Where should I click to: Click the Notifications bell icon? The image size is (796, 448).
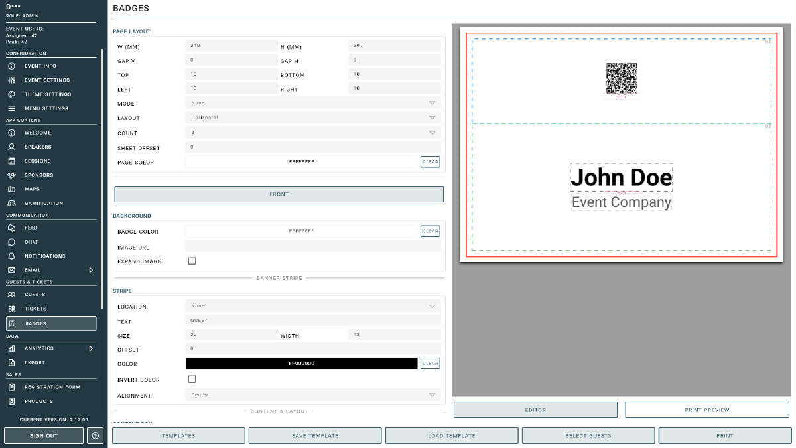pyautogui.click(x=11, y=256)
